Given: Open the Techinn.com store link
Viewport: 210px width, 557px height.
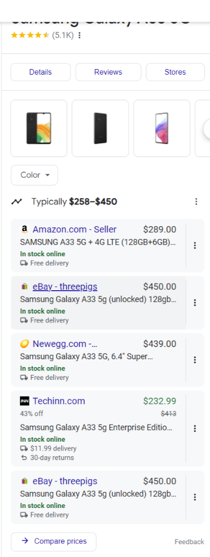Looking at the screenshot, I should pyautogui.click(x=59, y=401).
